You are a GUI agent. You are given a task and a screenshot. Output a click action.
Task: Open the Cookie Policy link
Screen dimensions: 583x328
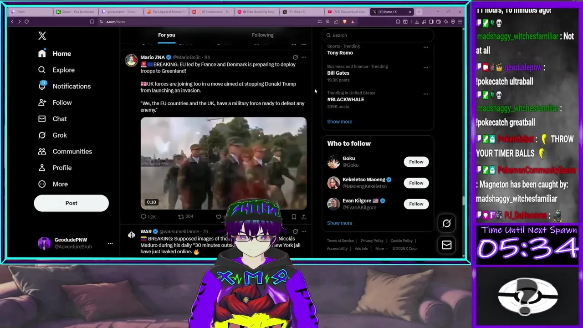click(x=401, y=241)
